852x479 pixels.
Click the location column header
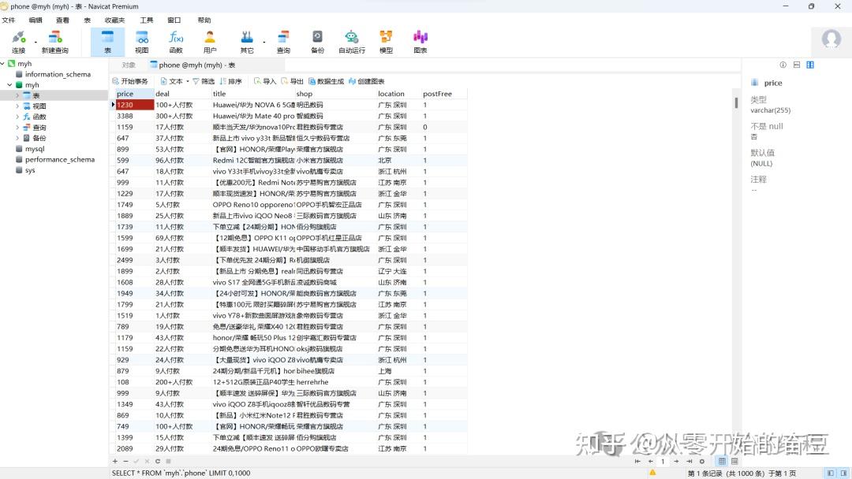pos(398,94)
